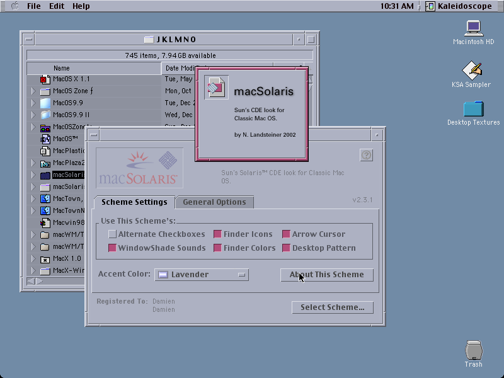
Task: Click the icon of the highlighted macSolaris row
Action: [45, 175]
